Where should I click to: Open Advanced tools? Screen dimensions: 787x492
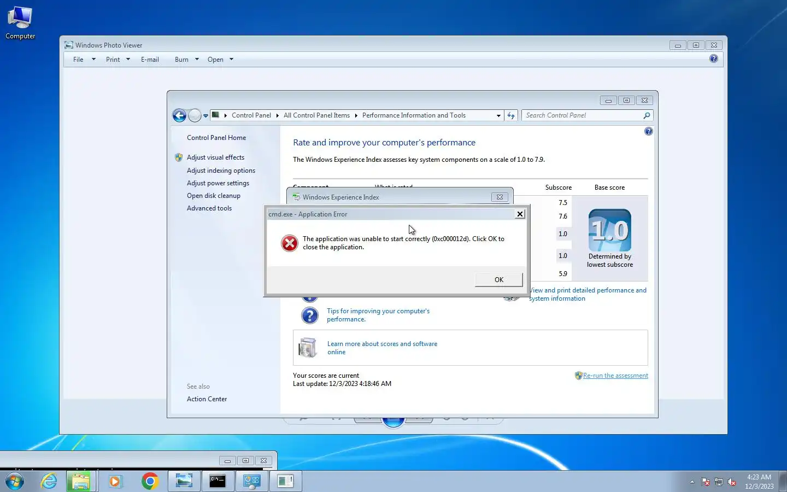tap(209, 208)
